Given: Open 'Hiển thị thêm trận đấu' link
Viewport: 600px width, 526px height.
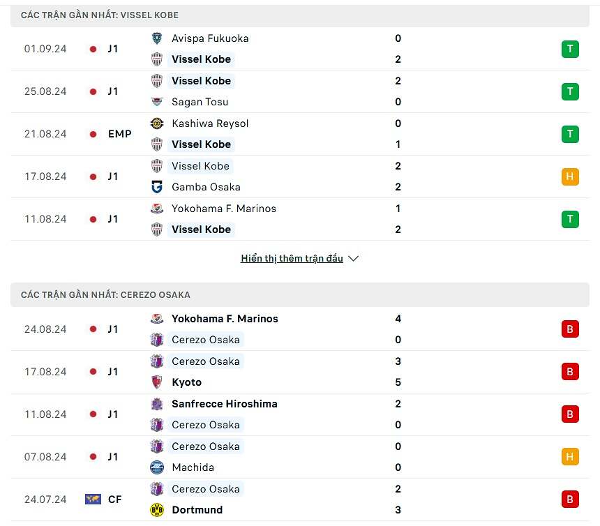Looking at the screenshot, I should click(292, 259).
